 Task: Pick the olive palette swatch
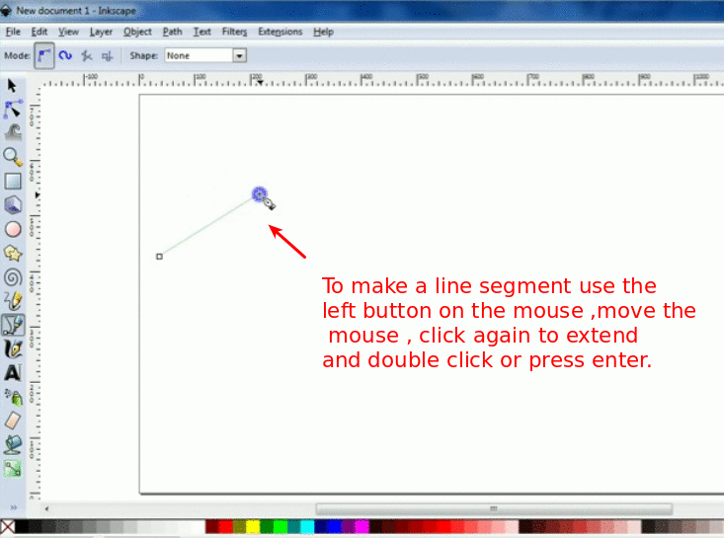(x=240, y=526)
